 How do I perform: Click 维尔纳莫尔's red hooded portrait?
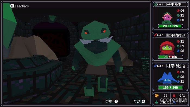pos(167,48)
